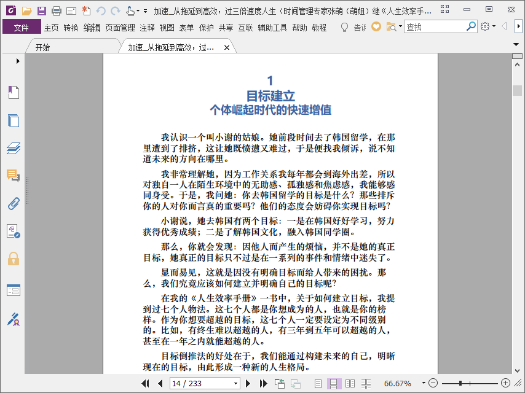Open the document tab list dropdown
Screen dimensions: 525x393
pos(516,44)
